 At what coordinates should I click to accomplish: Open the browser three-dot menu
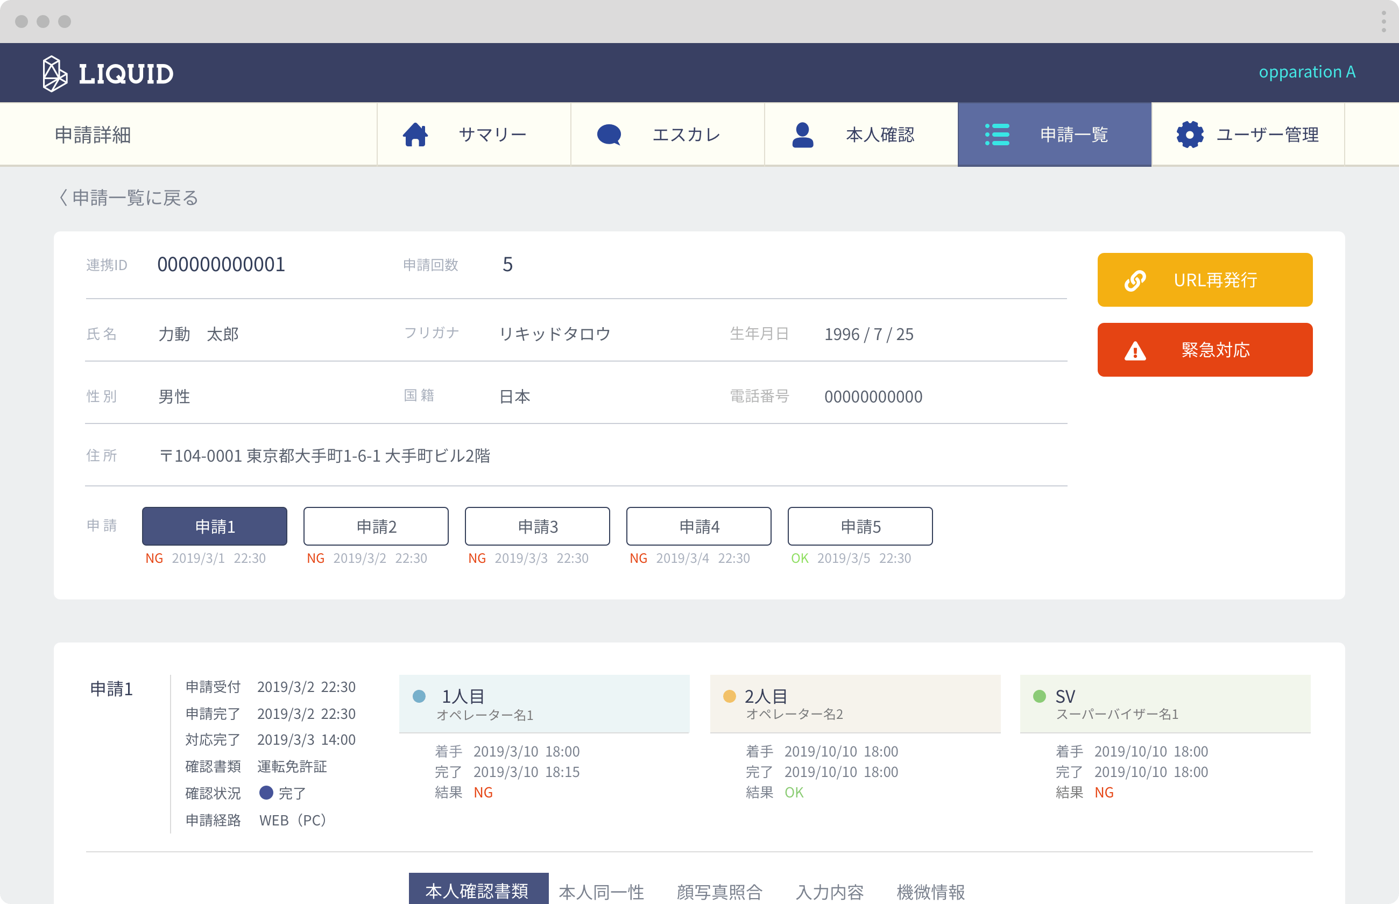pos(1383,22)
